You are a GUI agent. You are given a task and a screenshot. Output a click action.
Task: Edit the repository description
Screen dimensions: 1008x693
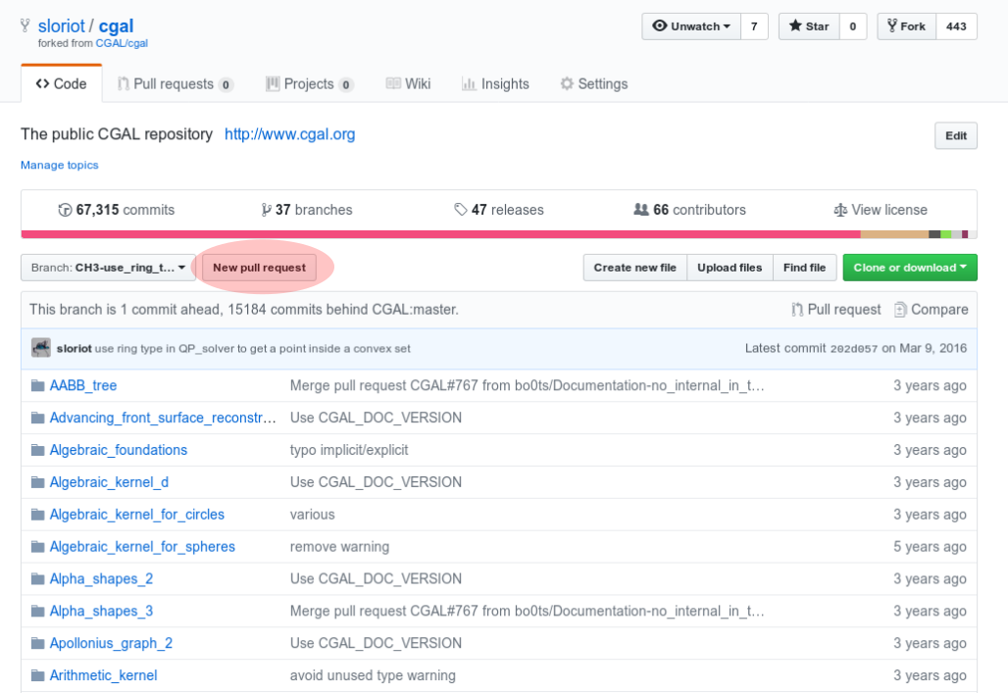[x=956, y=135]
